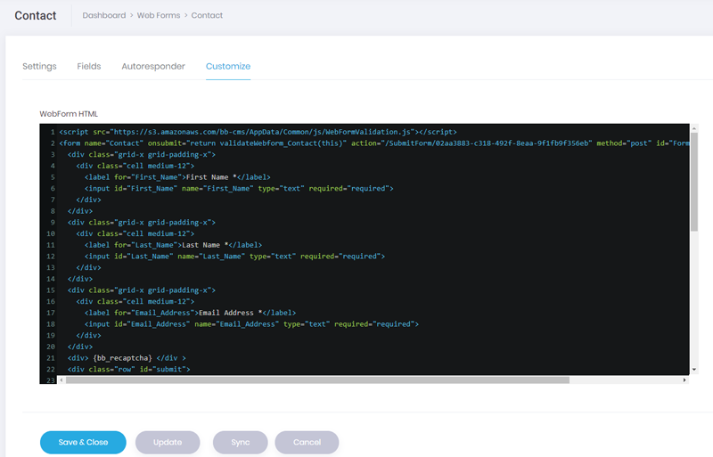Screen dimensions: 713x457
Task: Click the div id="submit" code line
Action: click(128, 369)
